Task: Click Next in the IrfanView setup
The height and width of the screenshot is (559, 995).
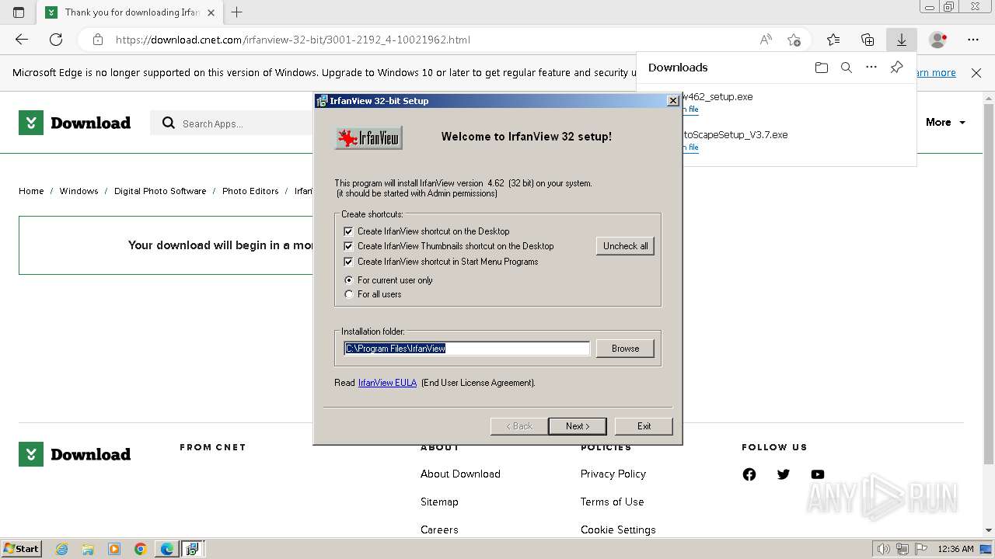Action: point(577,426)
